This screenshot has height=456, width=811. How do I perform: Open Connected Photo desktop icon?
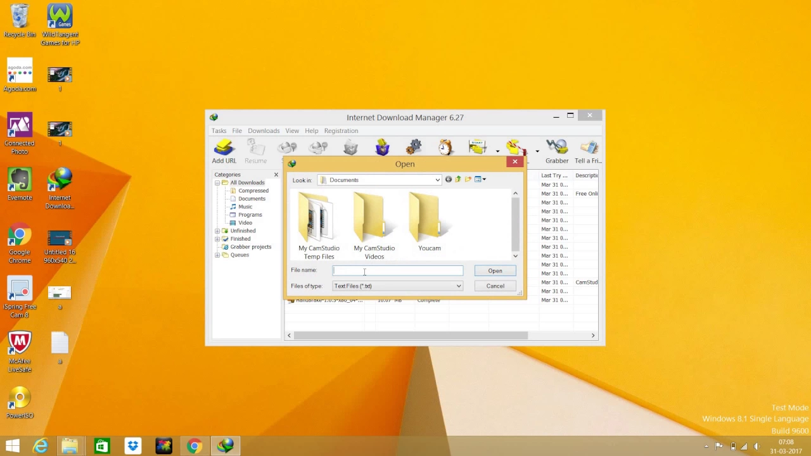(x=20, y=134)
